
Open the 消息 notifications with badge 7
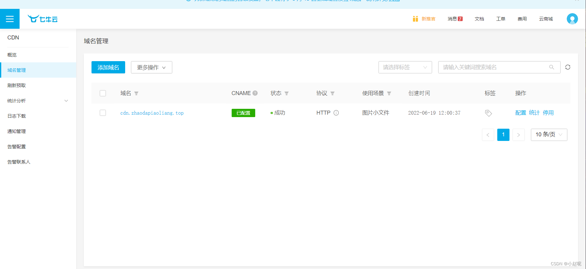455,19
